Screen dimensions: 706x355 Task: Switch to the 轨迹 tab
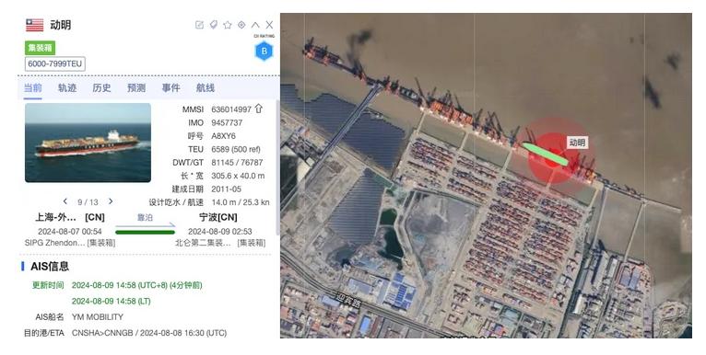click(x=67, y=88)
